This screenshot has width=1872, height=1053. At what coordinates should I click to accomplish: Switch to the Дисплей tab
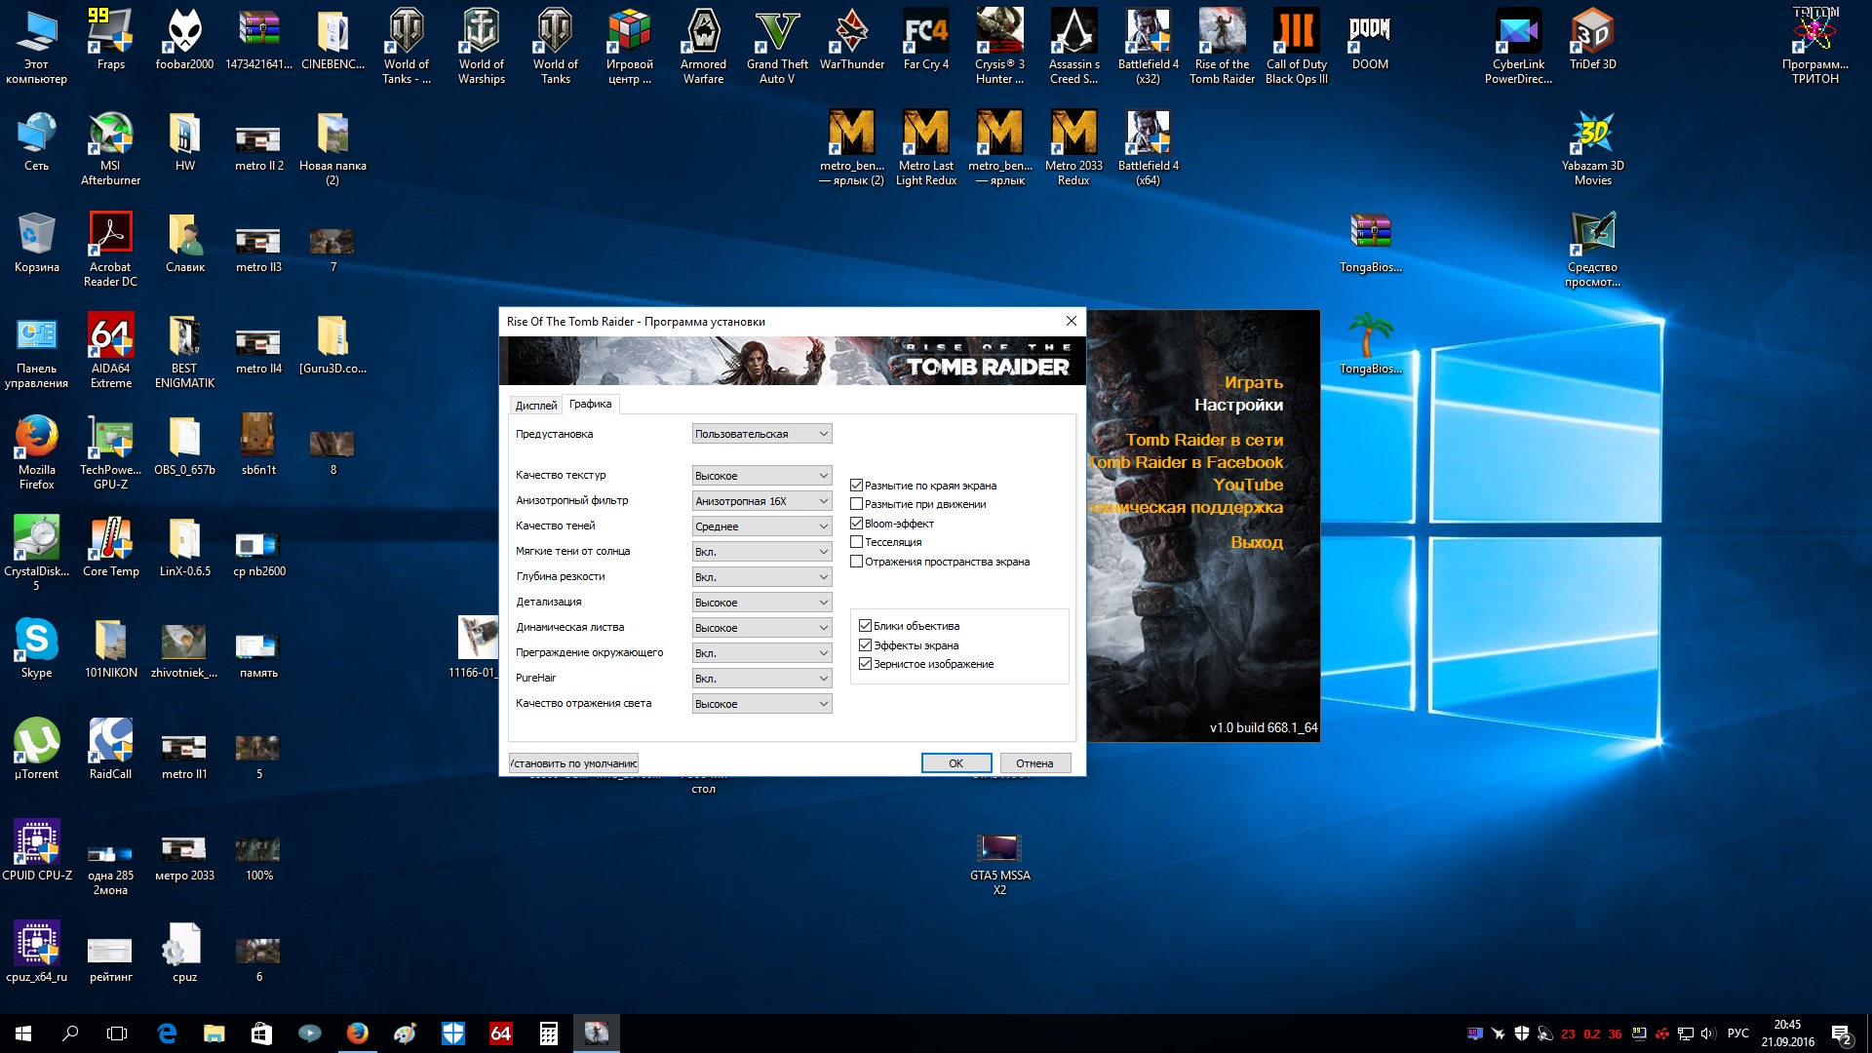(x=535, y=406)
